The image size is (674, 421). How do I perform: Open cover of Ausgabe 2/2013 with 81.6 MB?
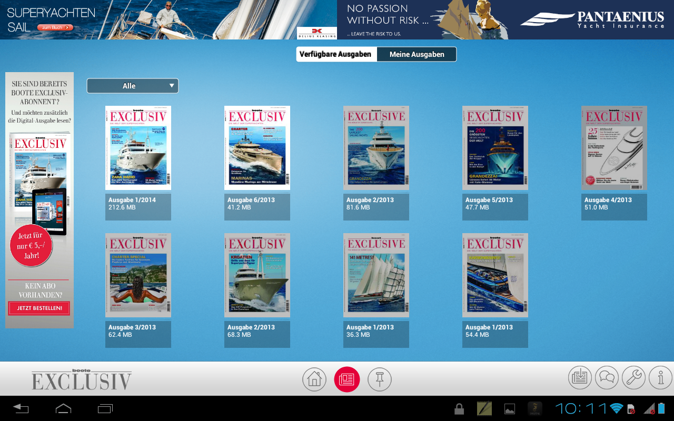coord(376,148)
